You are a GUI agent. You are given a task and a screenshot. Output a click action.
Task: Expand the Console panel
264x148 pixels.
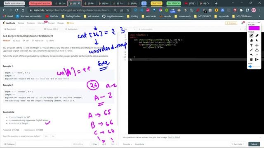(x=127, y=144)
